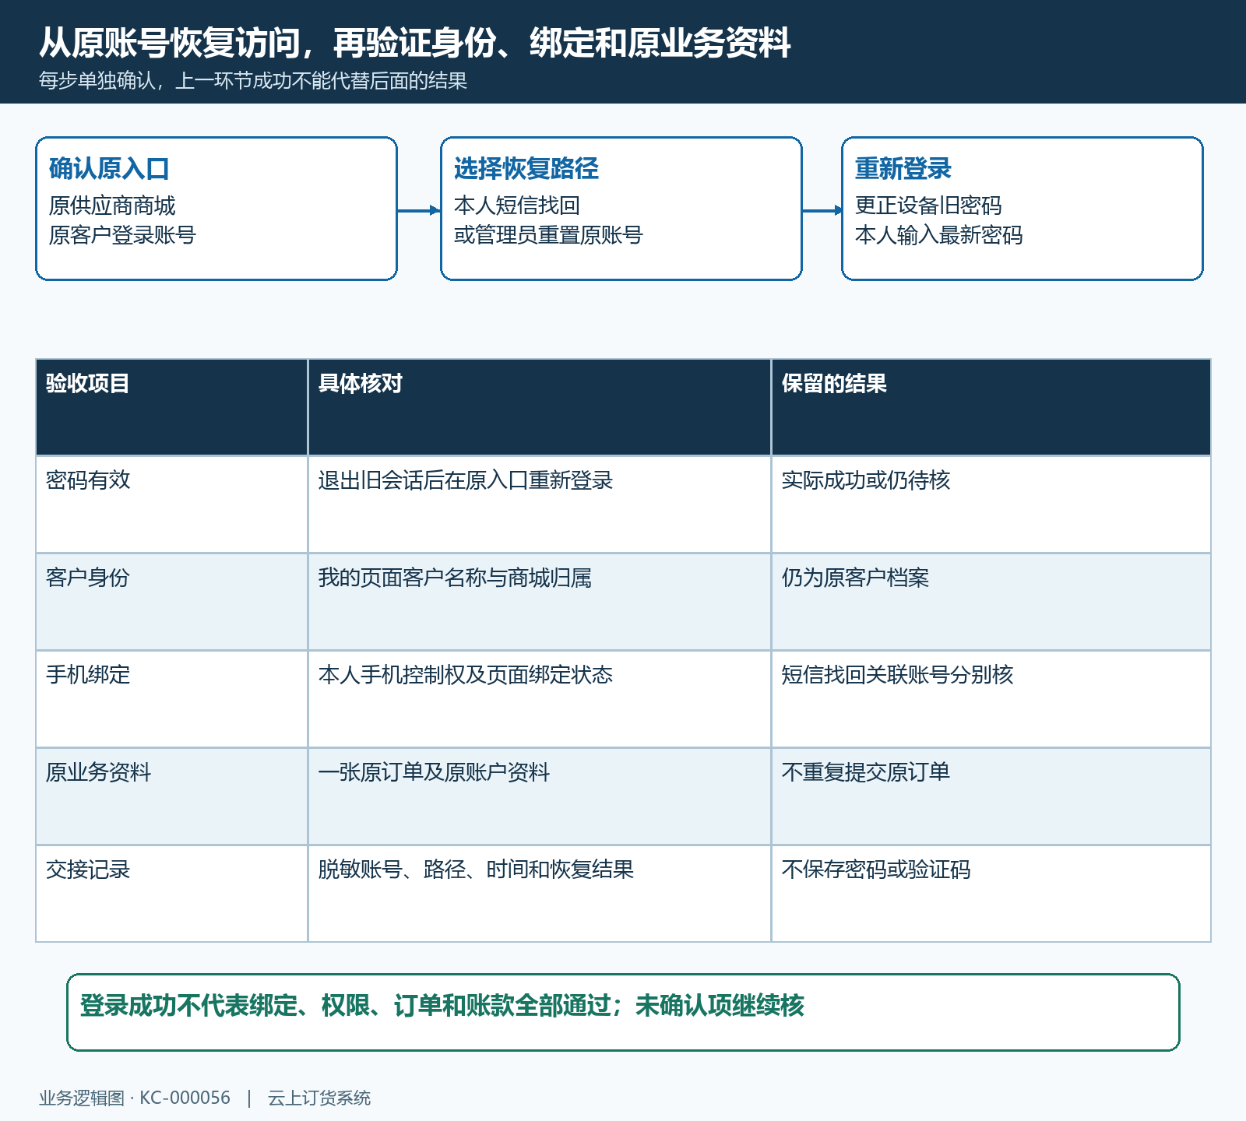Click the subtitle "每步单独确认，上一环节成功不能代替后面的结果"
Screen dimensions: 1246x1121
point(253,81)
